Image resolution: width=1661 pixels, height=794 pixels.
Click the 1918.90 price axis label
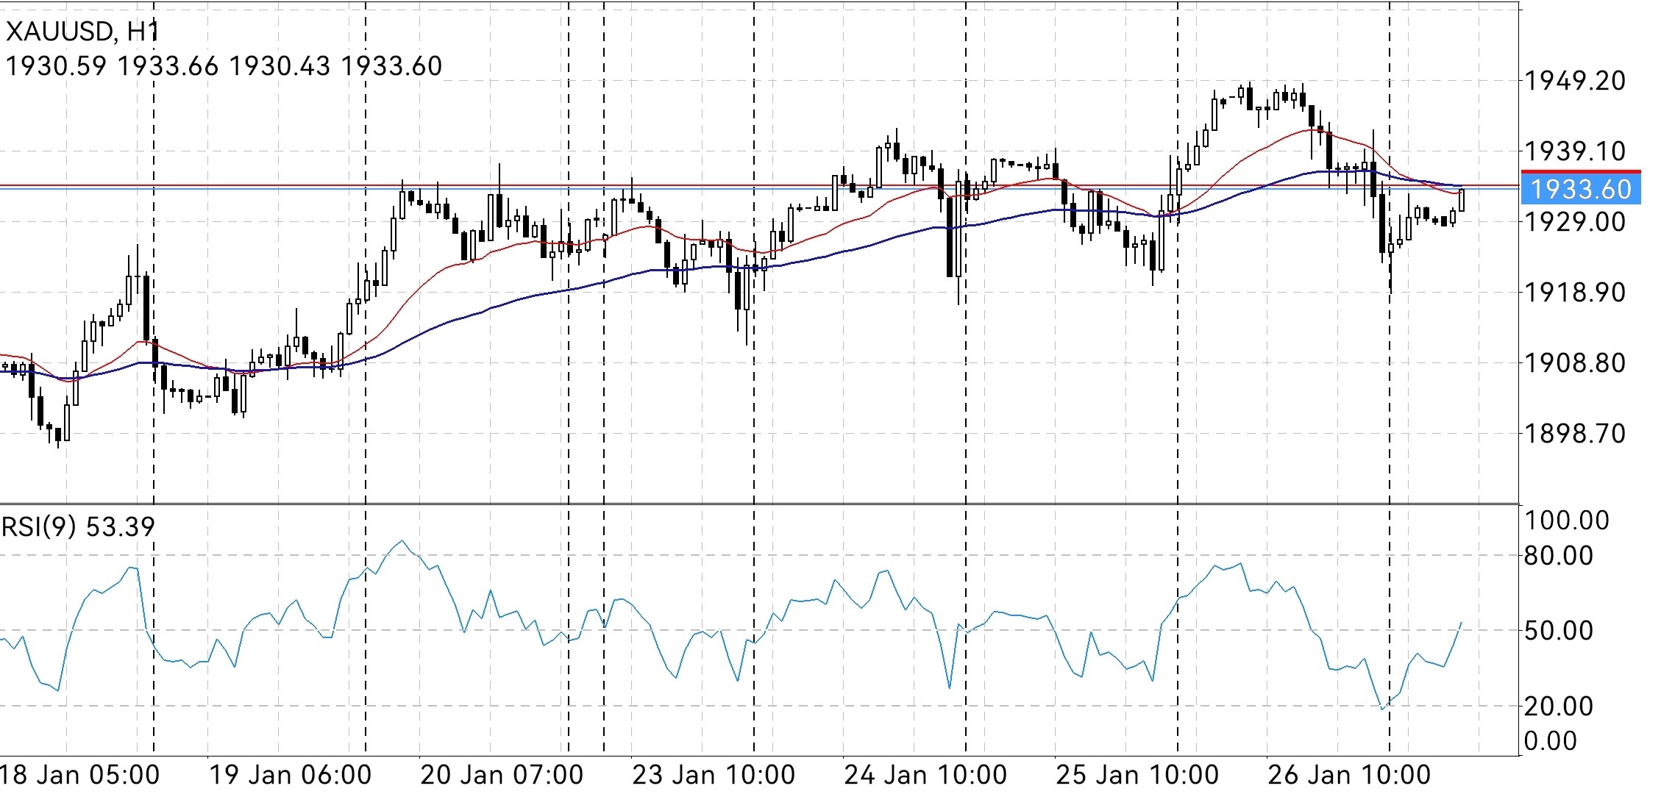(1575, 293)
